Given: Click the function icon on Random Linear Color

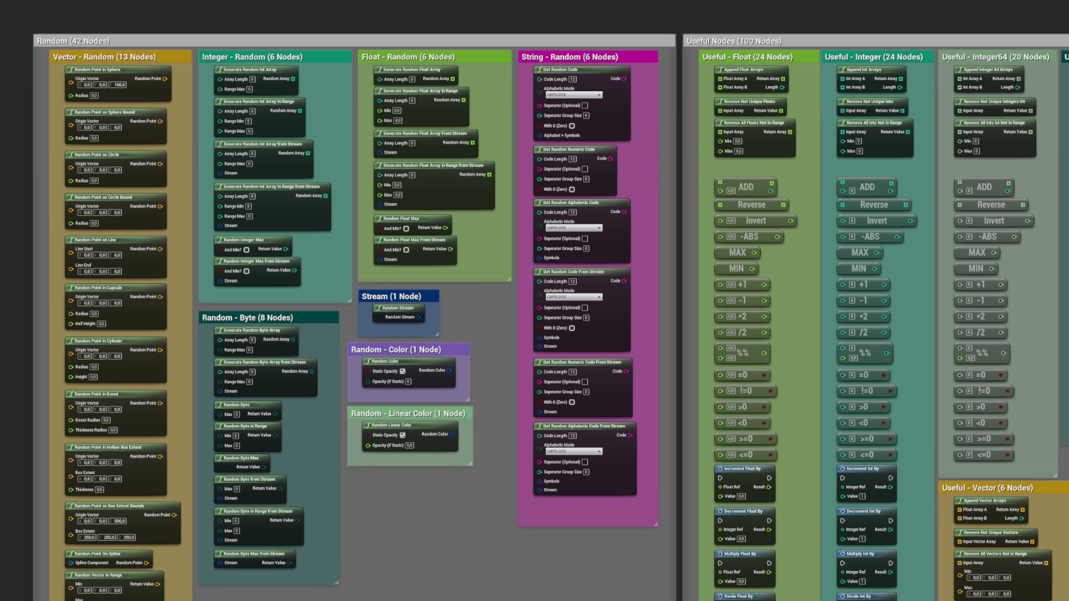Looking at the screenshot, I should [367, 425].
